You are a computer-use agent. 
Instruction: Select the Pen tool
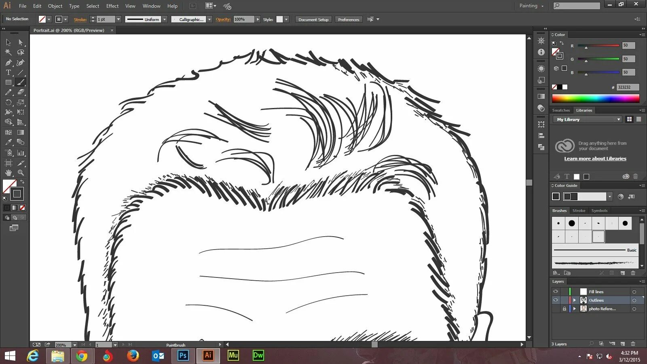point(8,63)
